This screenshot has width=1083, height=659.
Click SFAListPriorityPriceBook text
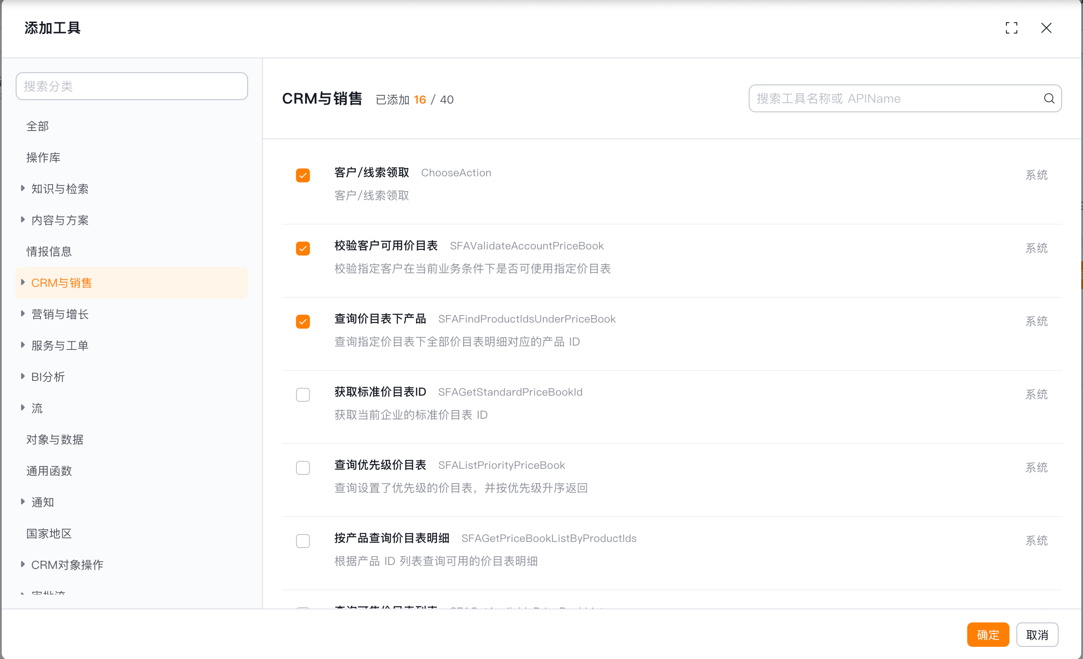pyautogui.click(x=501, y=466)
